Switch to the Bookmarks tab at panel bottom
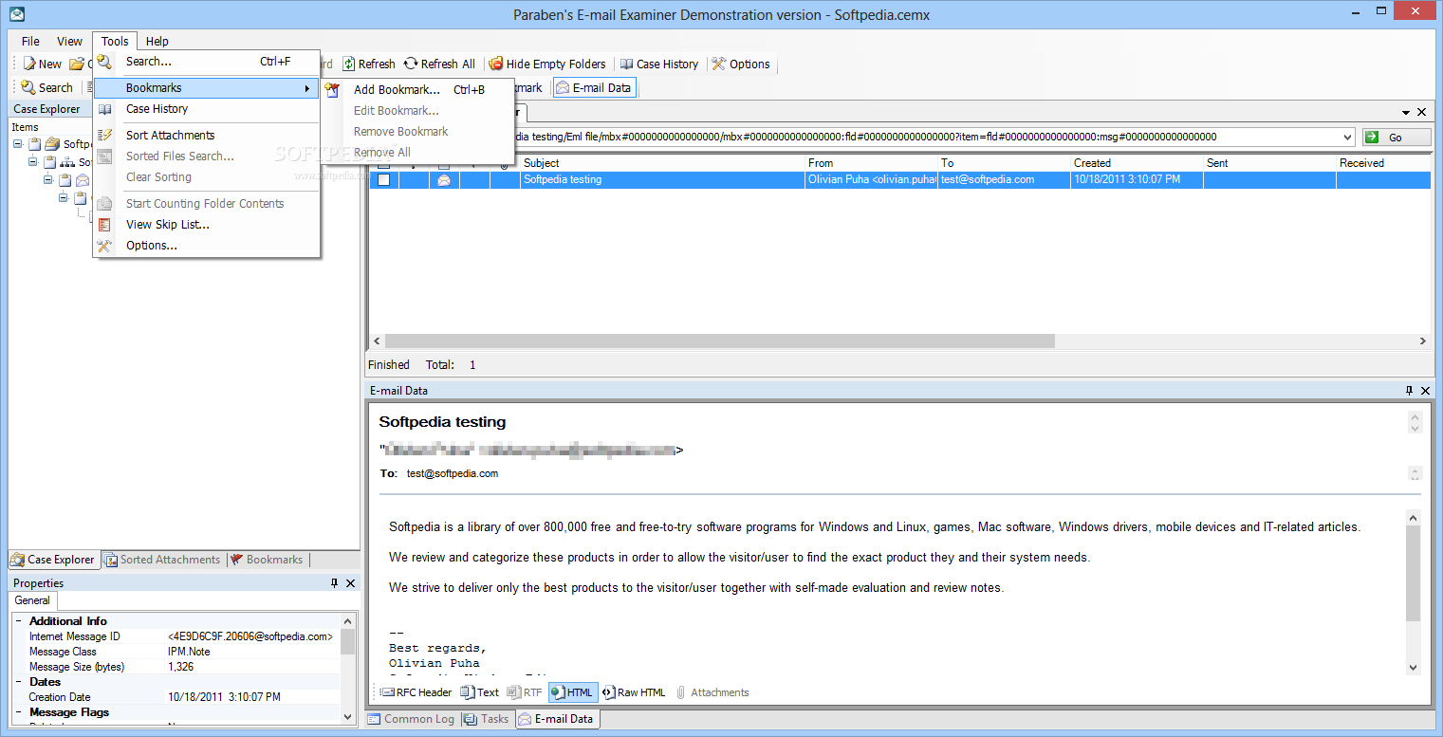Screen dimensions: 1443x737 tap(267, 560)
